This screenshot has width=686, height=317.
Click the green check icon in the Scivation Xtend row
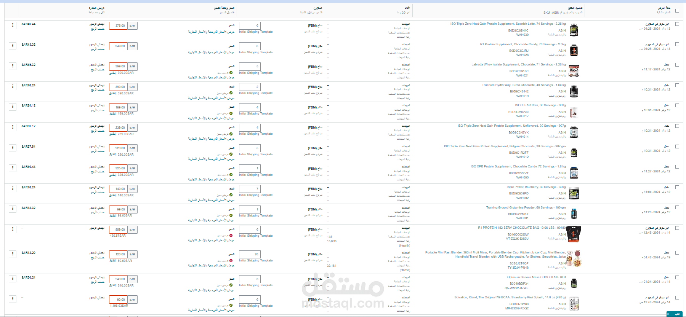[x=231, y=306]
